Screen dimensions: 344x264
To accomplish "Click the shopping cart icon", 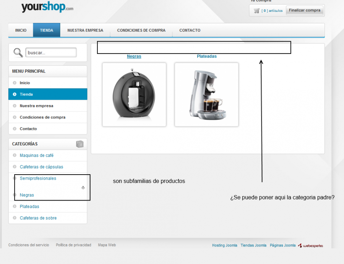I will click(x=256, y=11).
